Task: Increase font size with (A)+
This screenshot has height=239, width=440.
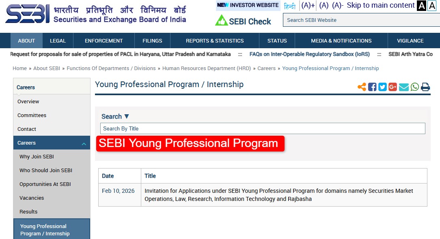Action: 308,6
